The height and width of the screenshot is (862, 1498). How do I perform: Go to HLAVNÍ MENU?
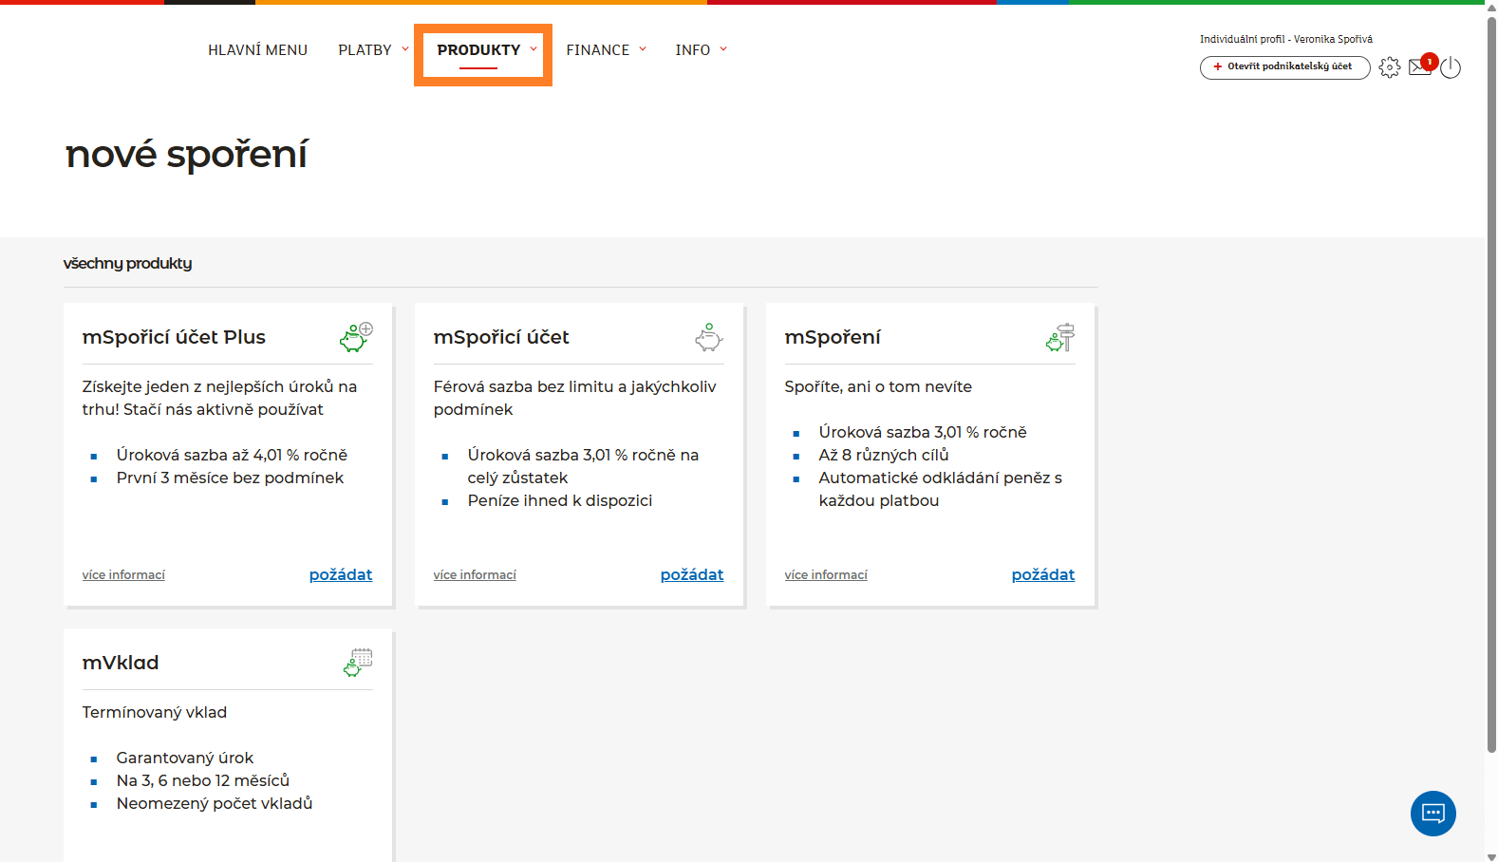258,50
